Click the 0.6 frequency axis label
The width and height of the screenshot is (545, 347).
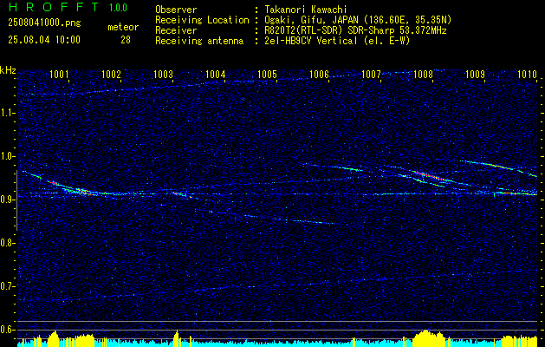coord(8,330)
